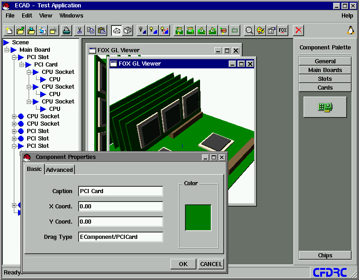The height and width of the screenshot is (280, 359).
Task: Click the Cut scissors icon
Action: pyautogui.click(x=79, y=30)
